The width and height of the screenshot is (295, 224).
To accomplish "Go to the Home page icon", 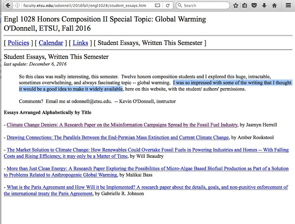I will point(274,6).
